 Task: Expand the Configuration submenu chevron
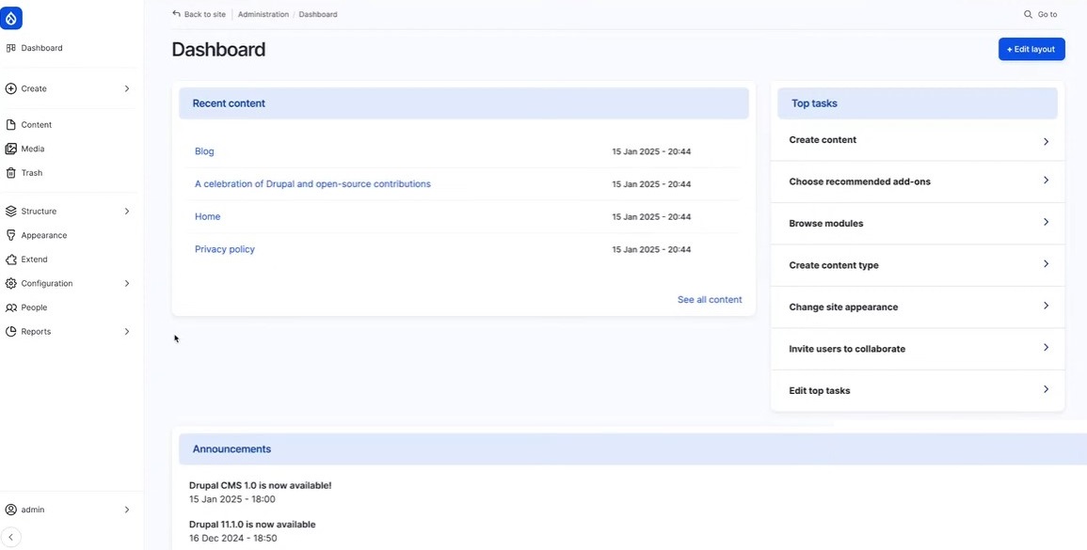(127, 283)
